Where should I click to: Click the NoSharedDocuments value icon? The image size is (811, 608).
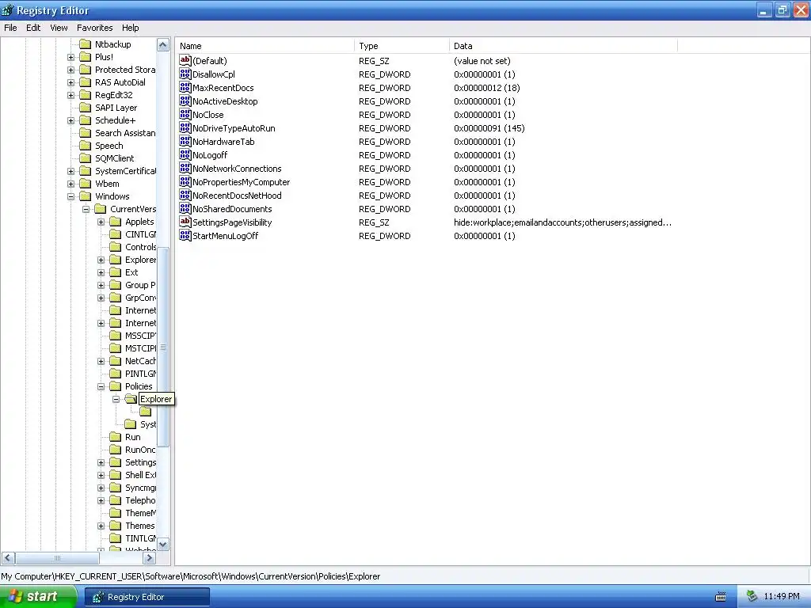click(185, 208)
